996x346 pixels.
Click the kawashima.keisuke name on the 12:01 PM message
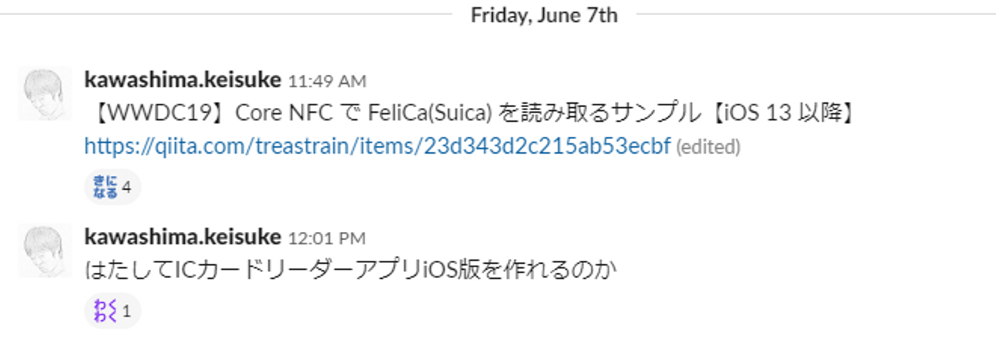[183, 237]
